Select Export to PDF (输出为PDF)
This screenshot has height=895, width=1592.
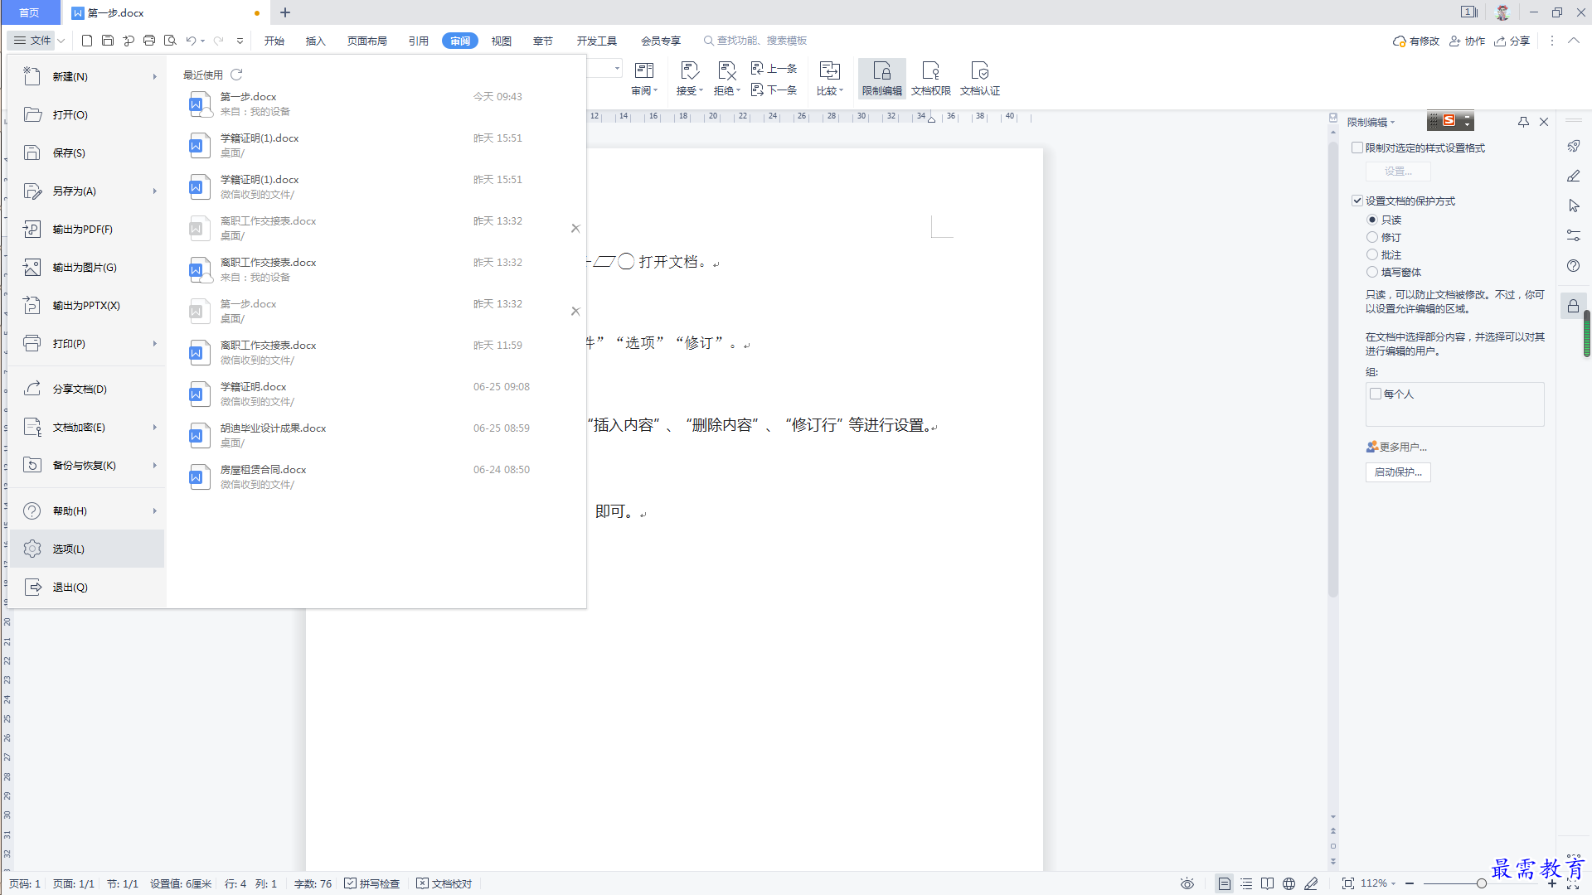[x=87, y=229]
